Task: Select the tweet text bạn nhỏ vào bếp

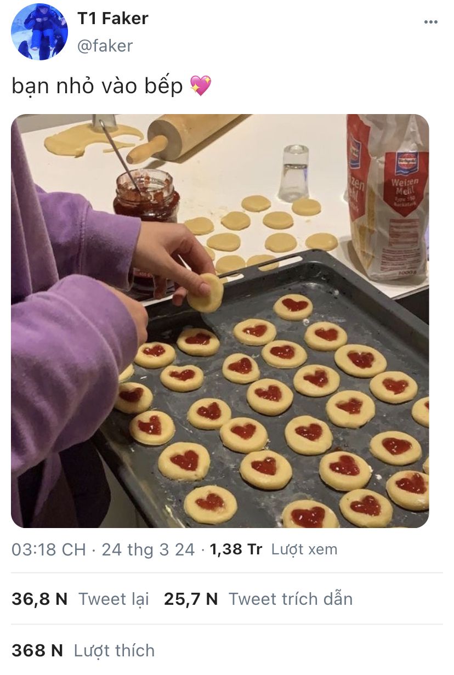Action: pos(98,87)
